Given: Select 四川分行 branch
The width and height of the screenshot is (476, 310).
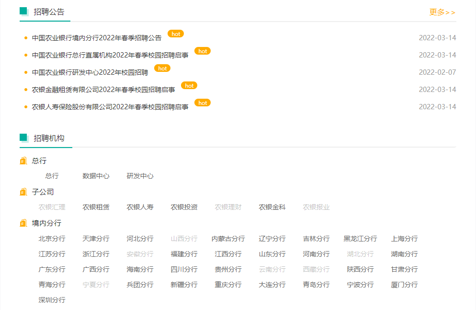Looking at the screenshot, I should (184, 270).
